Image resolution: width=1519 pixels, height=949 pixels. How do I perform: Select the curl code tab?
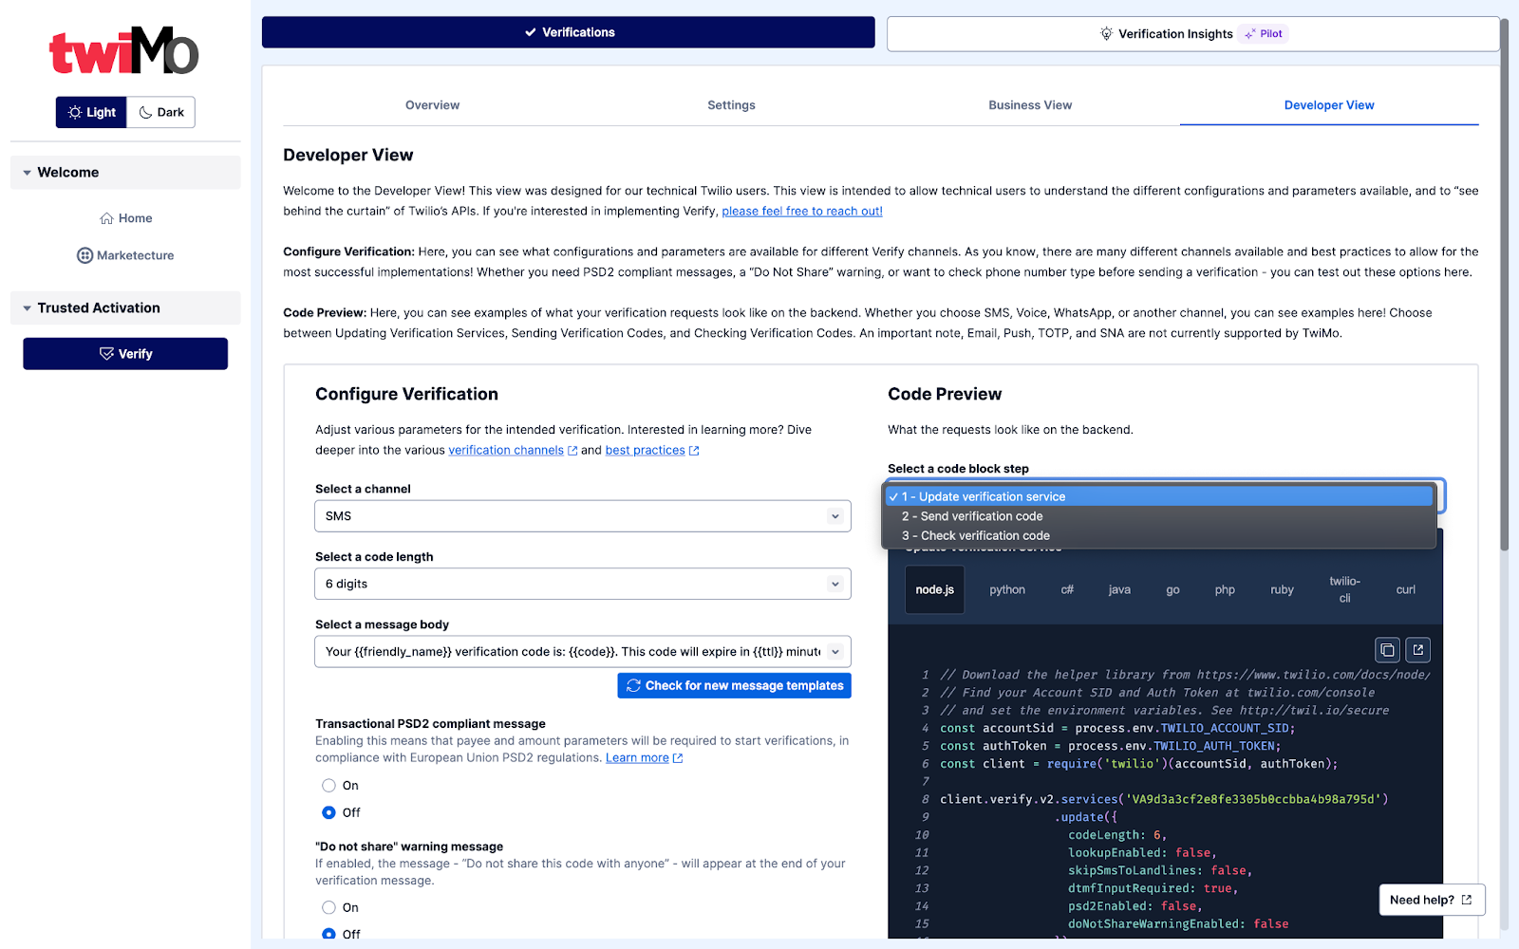[1406, 590]
